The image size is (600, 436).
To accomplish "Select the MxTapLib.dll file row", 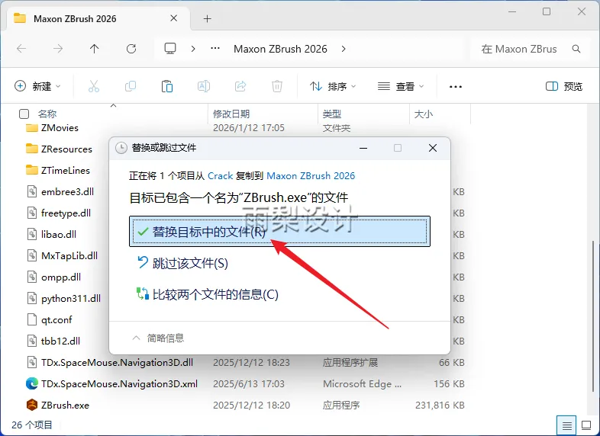I will 69,255.
